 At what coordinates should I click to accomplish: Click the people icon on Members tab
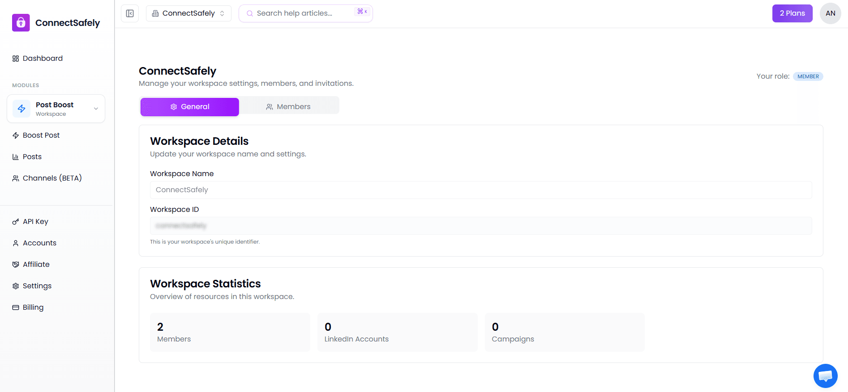pos(270,107)
